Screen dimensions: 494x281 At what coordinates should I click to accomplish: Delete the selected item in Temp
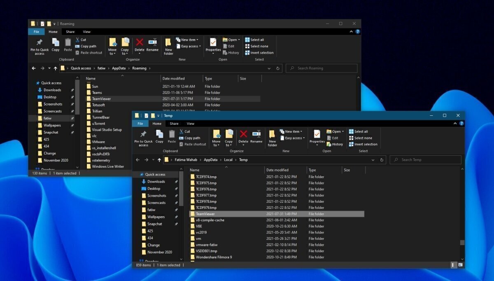pos(243,138)
